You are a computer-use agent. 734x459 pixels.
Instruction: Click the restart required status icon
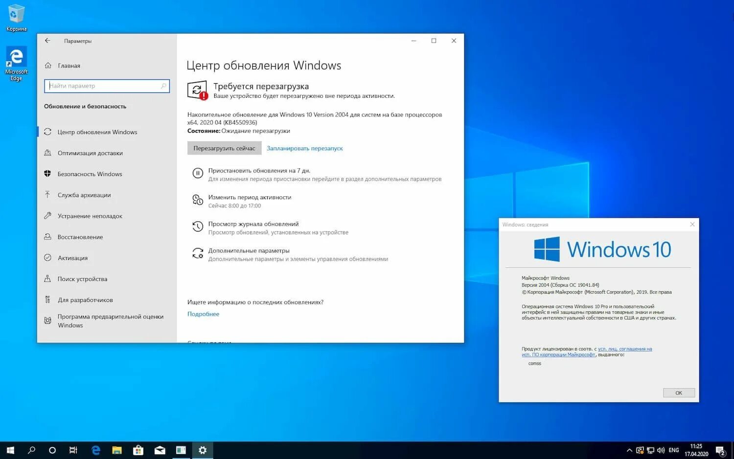click(198, 91)
